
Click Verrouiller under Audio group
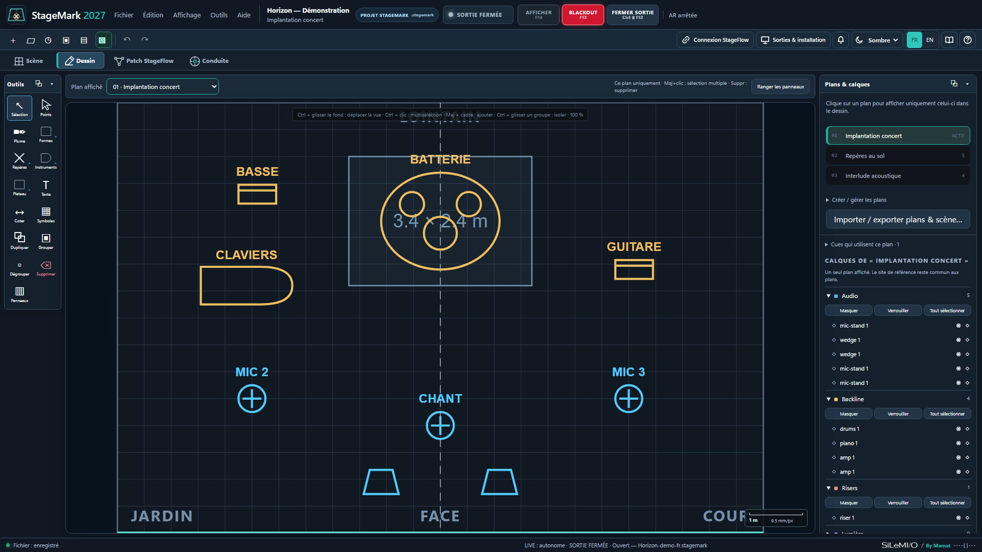tap(898, 311)
